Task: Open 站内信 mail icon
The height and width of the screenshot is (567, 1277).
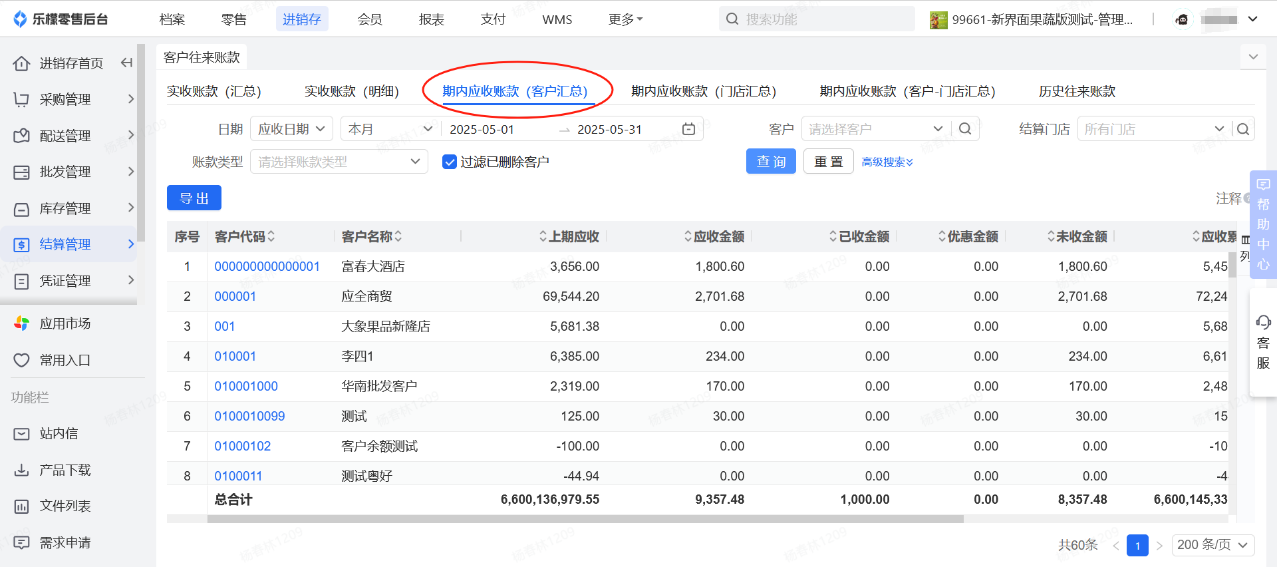Action: [21, 433]
